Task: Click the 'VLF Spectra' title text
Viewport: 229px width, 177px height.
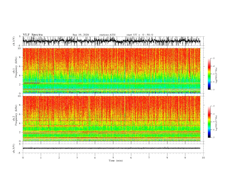Action: pyautogui.click(x=33, y=35)
